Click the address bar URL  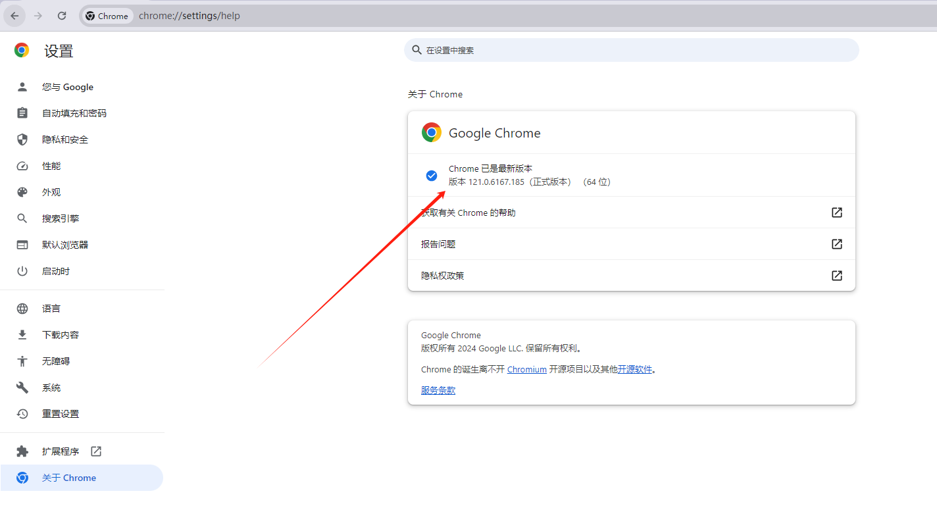click(190, 16)
